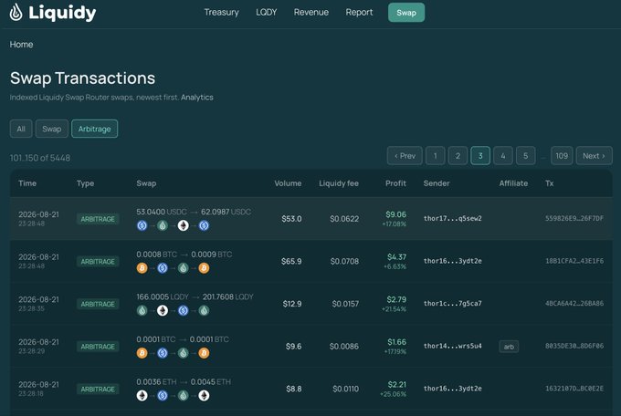Viewport: 621px width, 416px height.
Task: Click the LQDY icon in the 0.0008 BTC row
Action: pyautogui.click(x=183, y=268)
